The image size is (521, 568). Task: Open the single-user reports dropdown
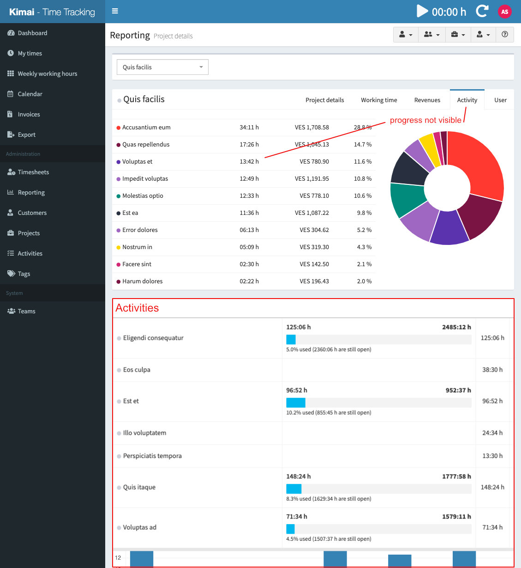[x=406, y=35]
